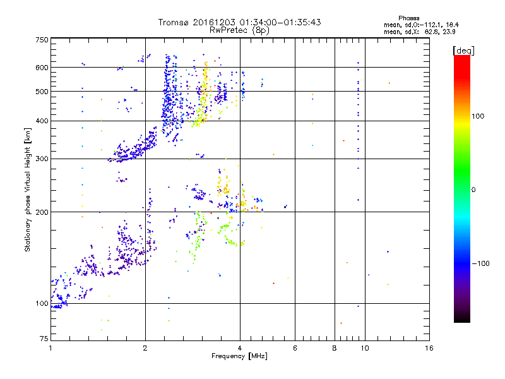Select the subtitle 'RwPretec (8p)'
The width and height of the screenshot is (505, 379).
(239, 30)
